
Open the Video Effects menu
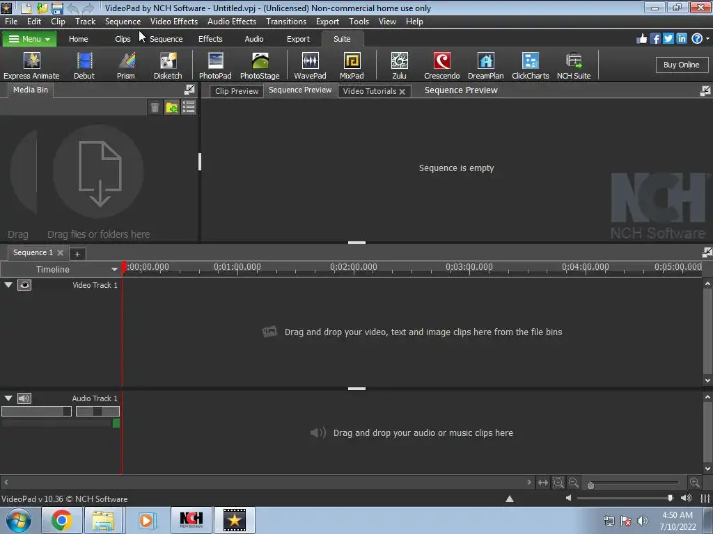pyautogui.click(x=173, y=22)
